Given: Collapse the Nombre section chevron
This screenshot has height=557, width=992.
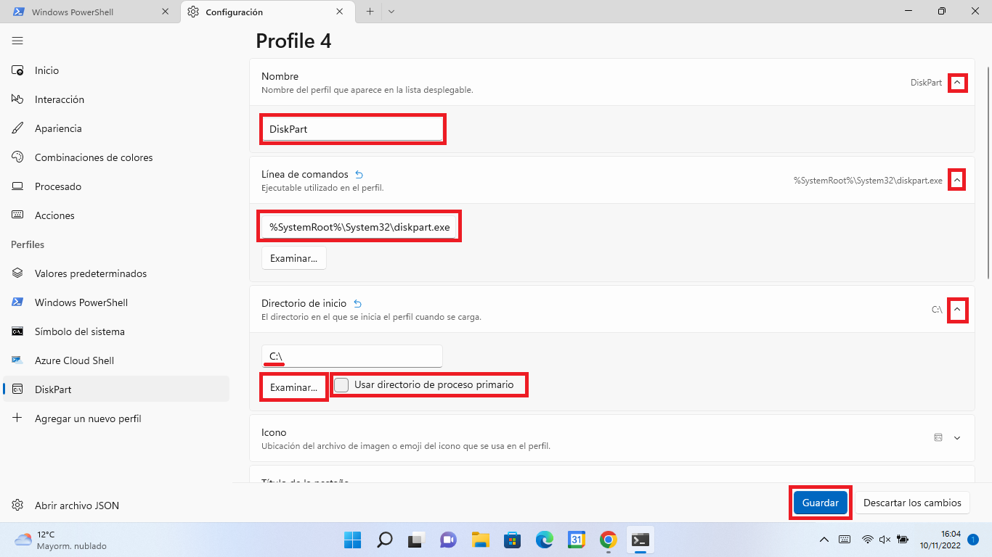Looking at the screenshot, I should point(957,83).
